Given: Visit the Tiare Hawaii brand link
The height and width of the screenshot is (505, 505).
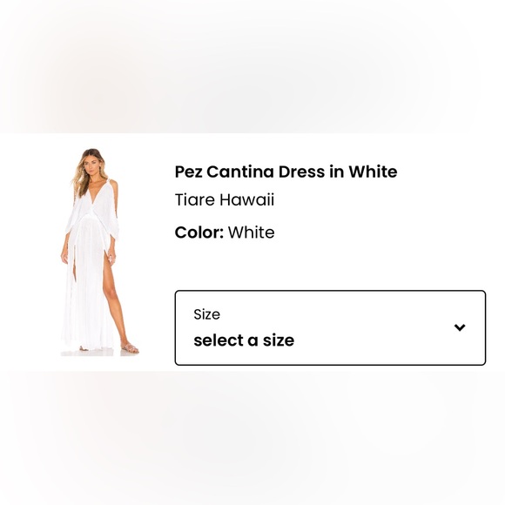Looking at the screenshot, I should (225, 199).
